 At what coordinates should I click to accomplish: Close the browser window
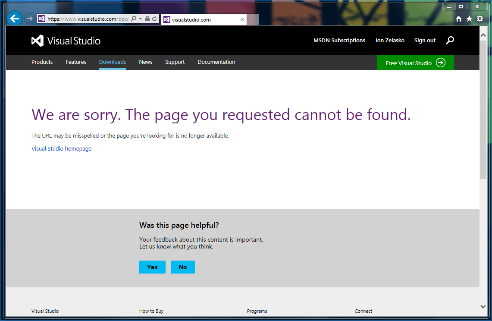477,6
